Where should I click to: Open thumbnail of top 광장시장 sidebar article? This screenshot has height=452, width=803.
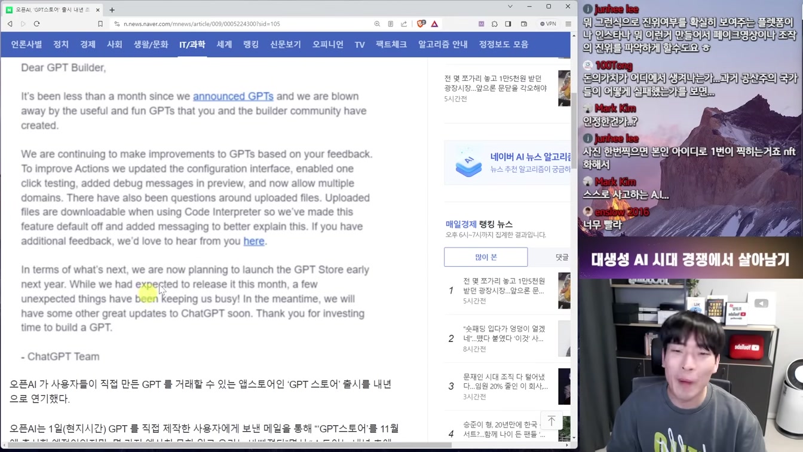564,88
